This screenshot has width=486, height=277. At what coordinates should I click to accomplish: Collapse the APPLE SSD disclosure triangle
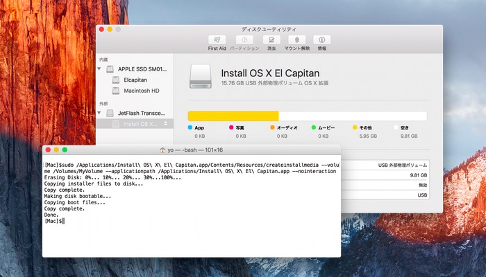tap(99, 69)
